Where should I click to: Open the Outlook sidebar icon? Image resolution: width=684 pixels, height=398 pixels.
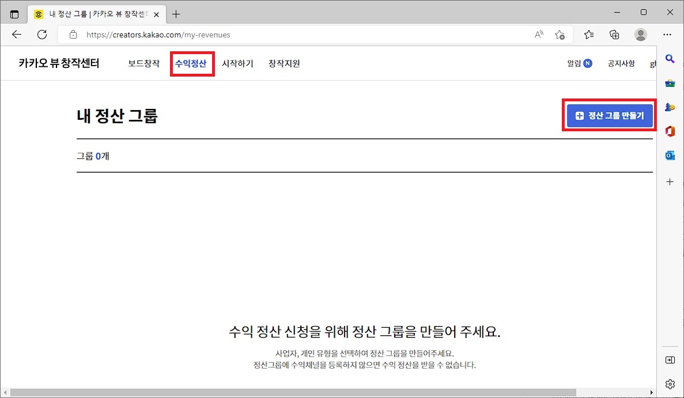tap(670, 155)
